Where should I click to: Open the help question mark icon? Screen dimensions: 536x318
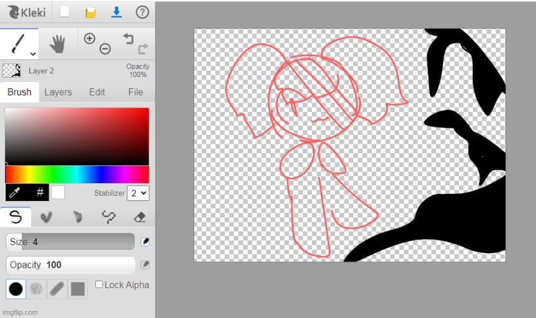coord(142,12)
